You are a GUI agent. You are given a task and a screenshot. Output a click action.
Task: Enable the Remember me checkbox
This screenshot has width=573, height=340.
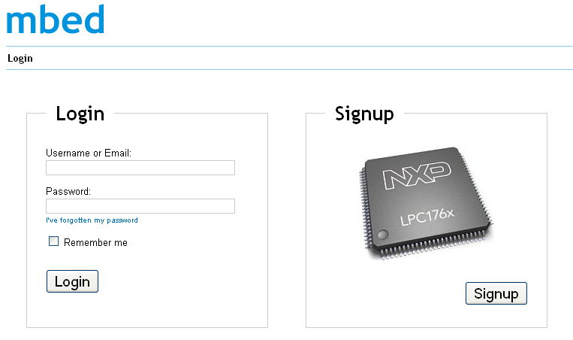tap(53, 241)
